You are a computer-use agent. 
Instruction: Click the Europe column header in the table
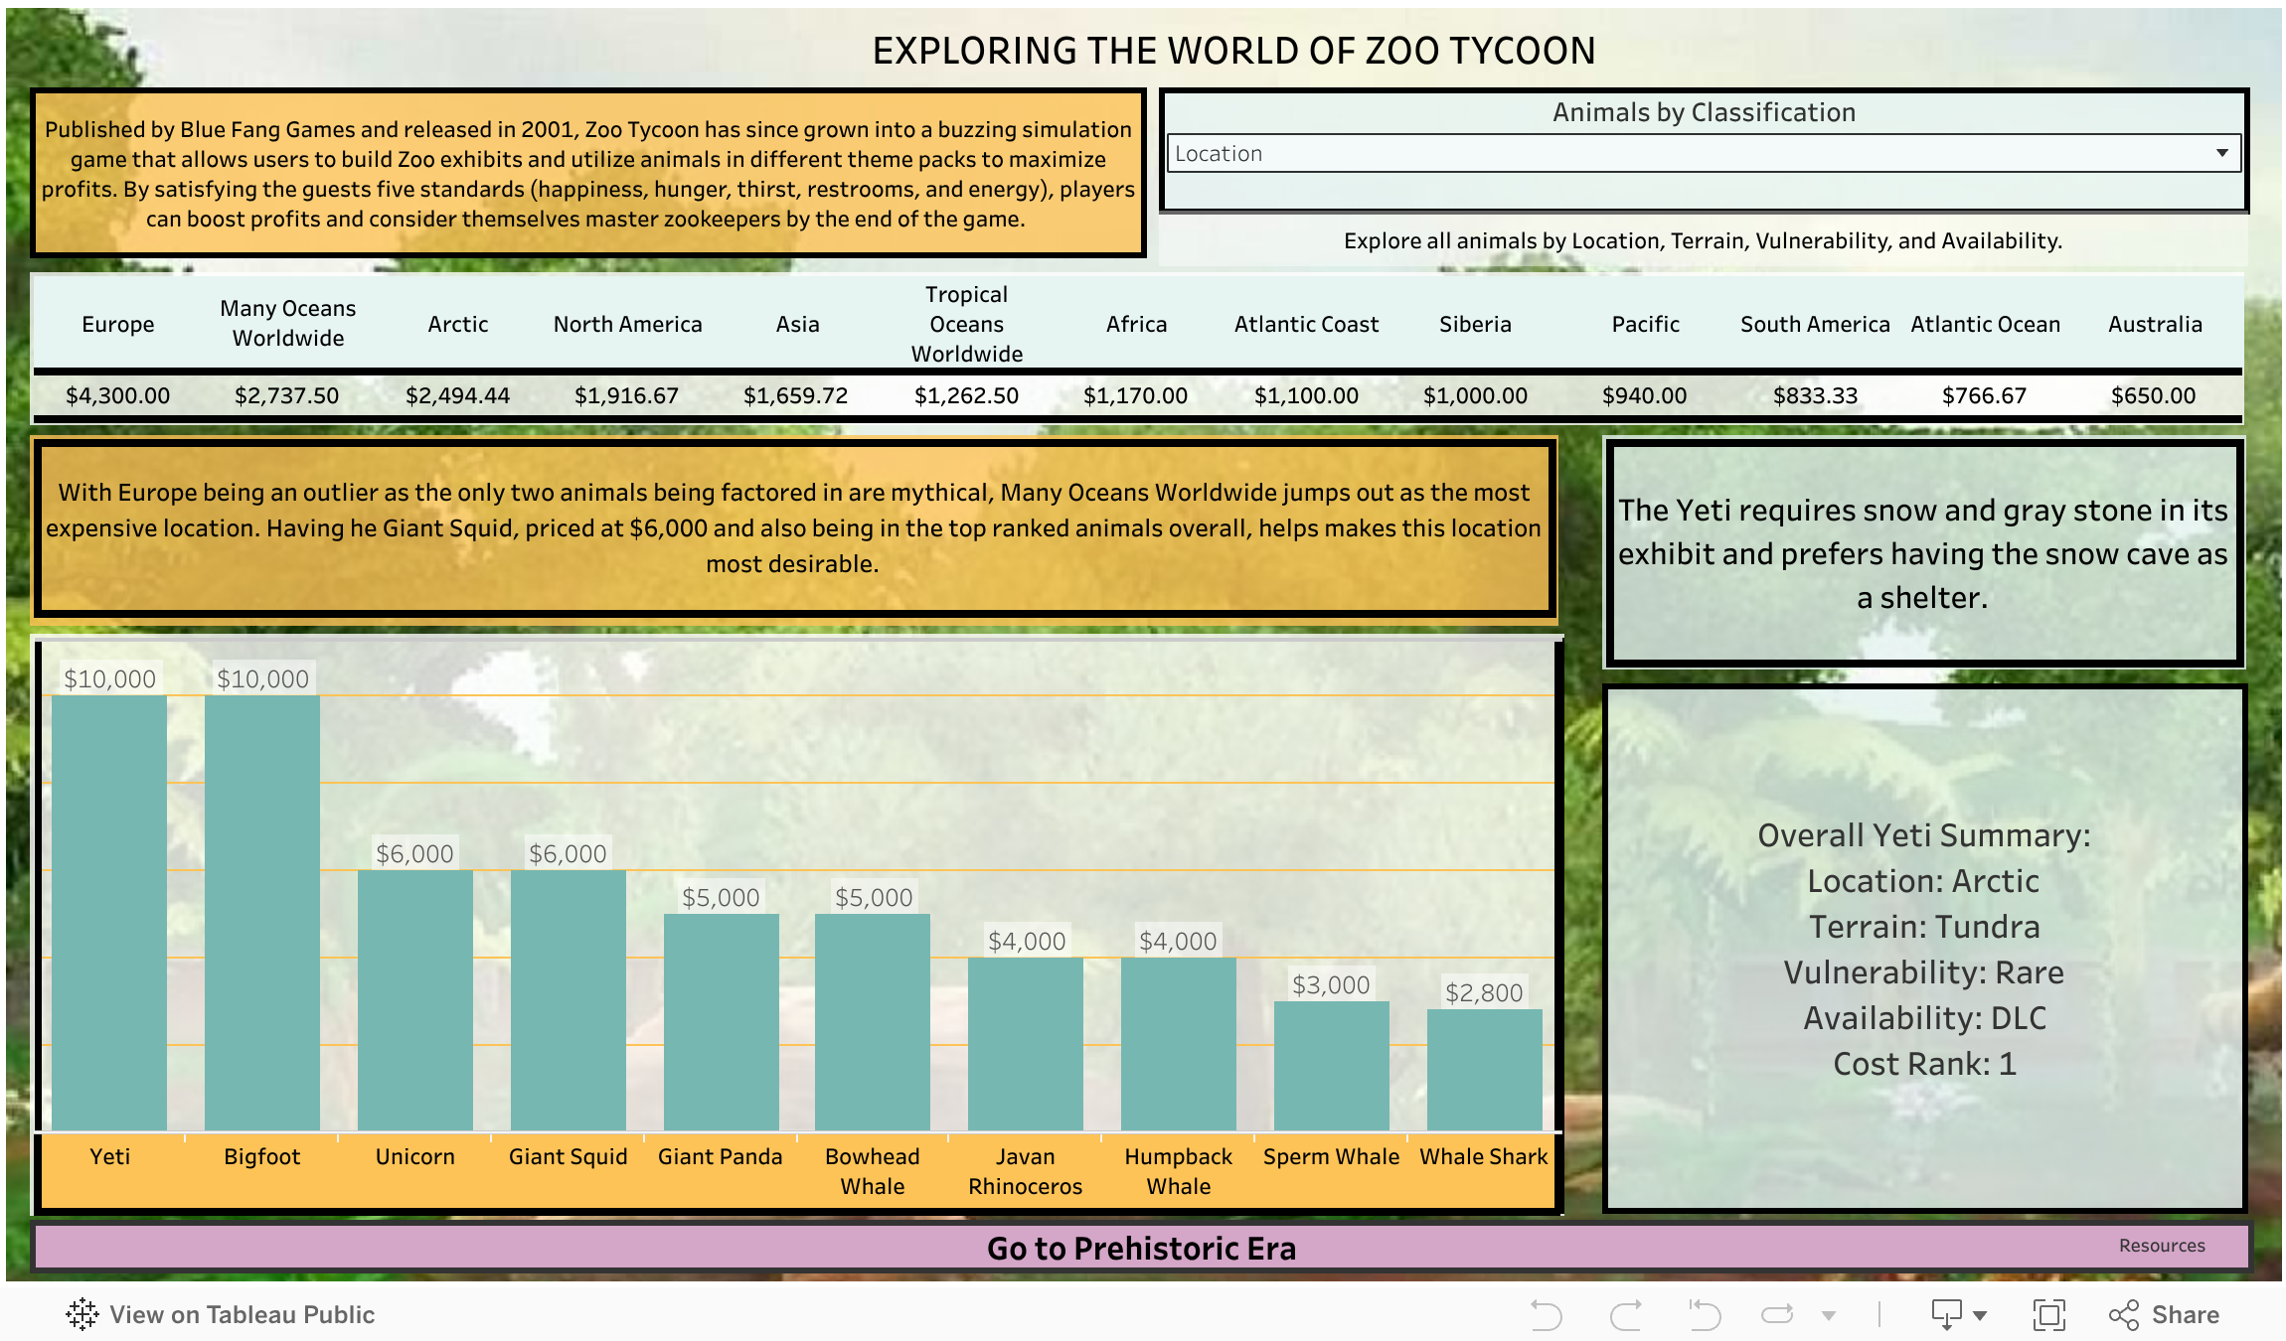click(x=117, y=324)
